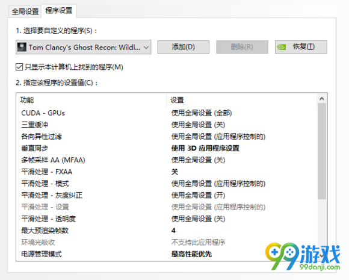
Task: Select the 垂直同步 feature row
Action: coord(167,148)
